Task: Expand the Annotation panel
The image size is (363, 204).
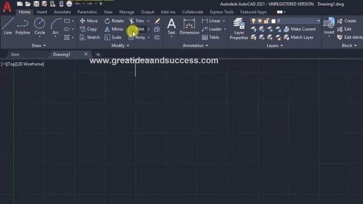Action: click(195, 45)
